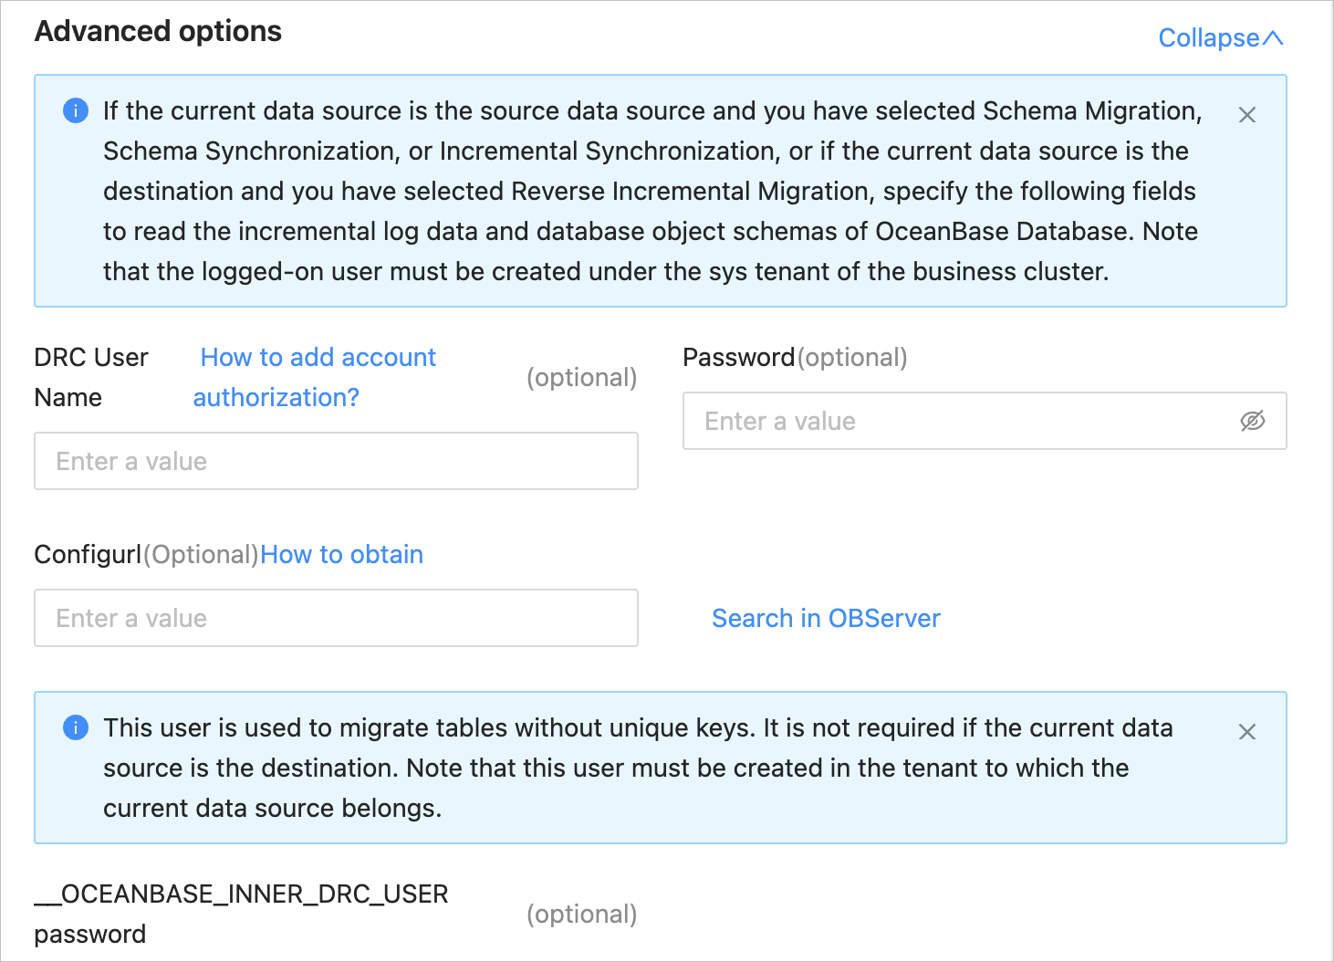This screenshot has width=1334, height=962.
Task: Click the Configurl input field
Action: 336,618
